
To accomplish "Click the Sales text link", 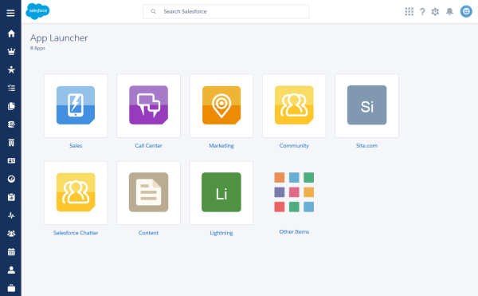I will (76, 145).
